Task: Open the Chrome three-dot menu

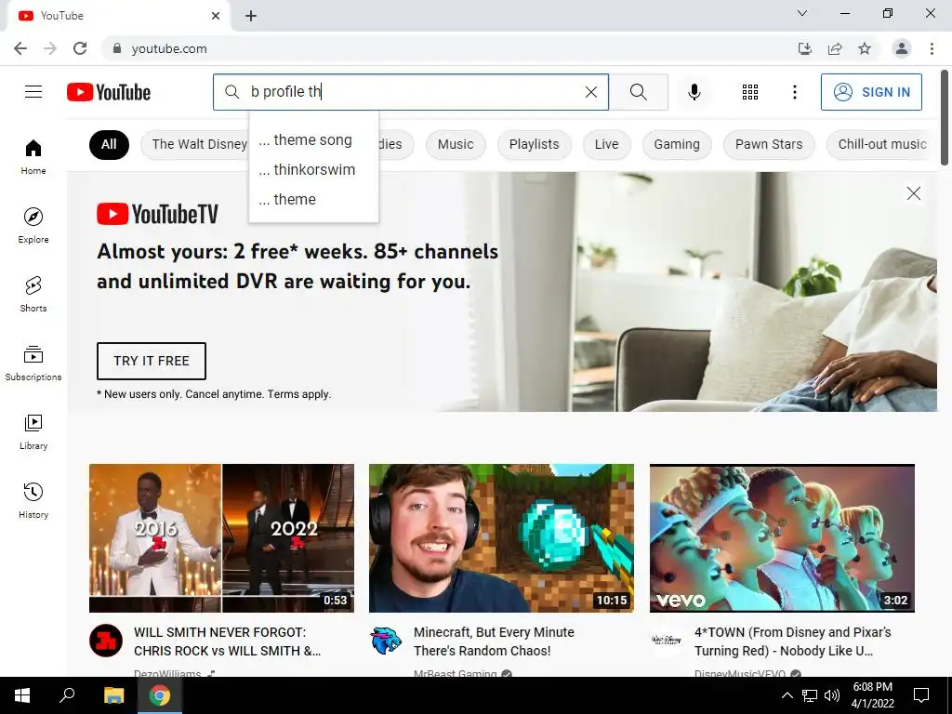Action: point(932,48)
